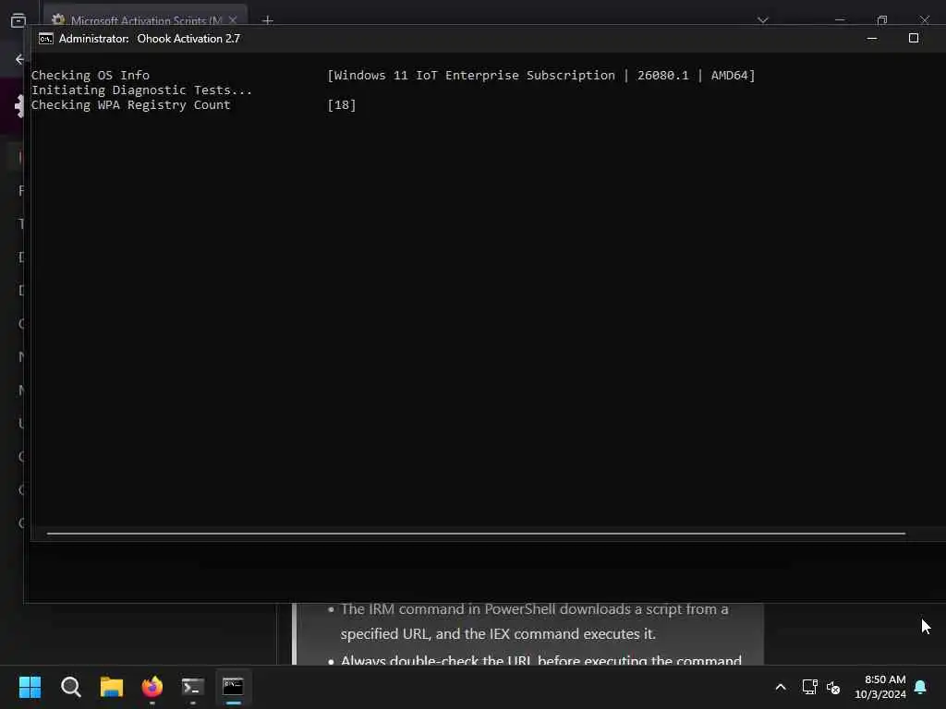946x709 pixels.
Task: Open File Explorer from taskbar
Action: (x=111, y=687)
